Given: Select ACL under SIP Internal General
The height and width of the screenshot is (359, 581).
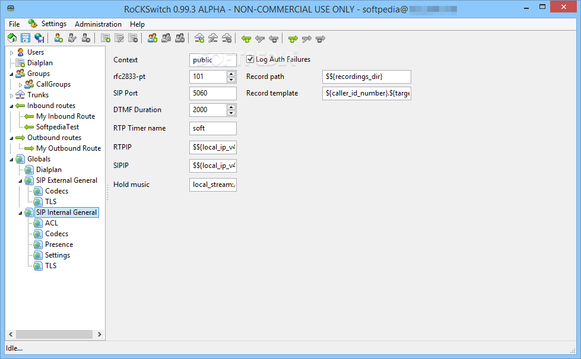Looking at the screenshot, I should point(52,223).
